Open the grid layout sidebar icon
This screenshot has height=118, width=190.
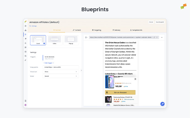pos(25,47)
